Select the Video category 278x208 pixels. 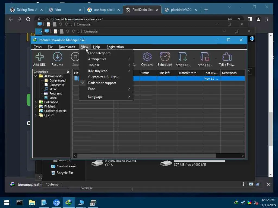pos(50,98)
